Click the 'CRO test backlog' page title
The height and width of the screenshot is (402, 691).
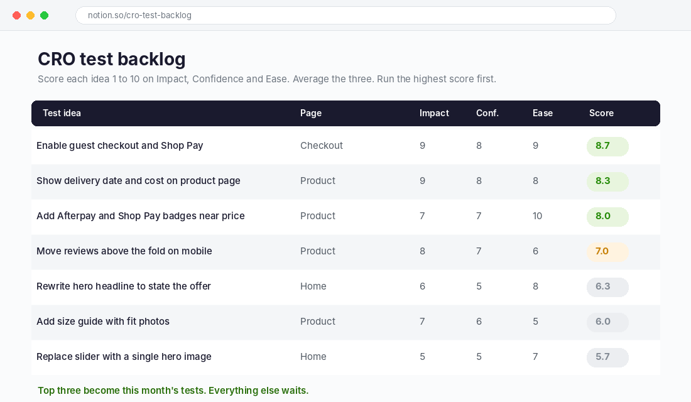tap(111, 59)
